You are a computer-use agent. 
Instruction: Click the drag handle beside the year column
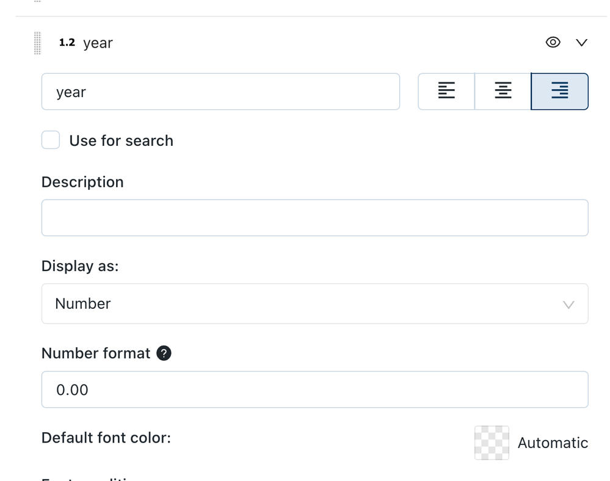tap(38, 43)
